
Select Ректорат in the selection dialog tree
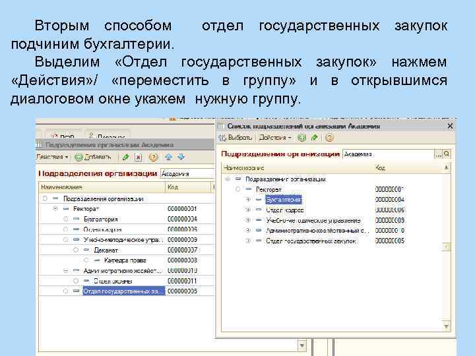tap(269, 189)
